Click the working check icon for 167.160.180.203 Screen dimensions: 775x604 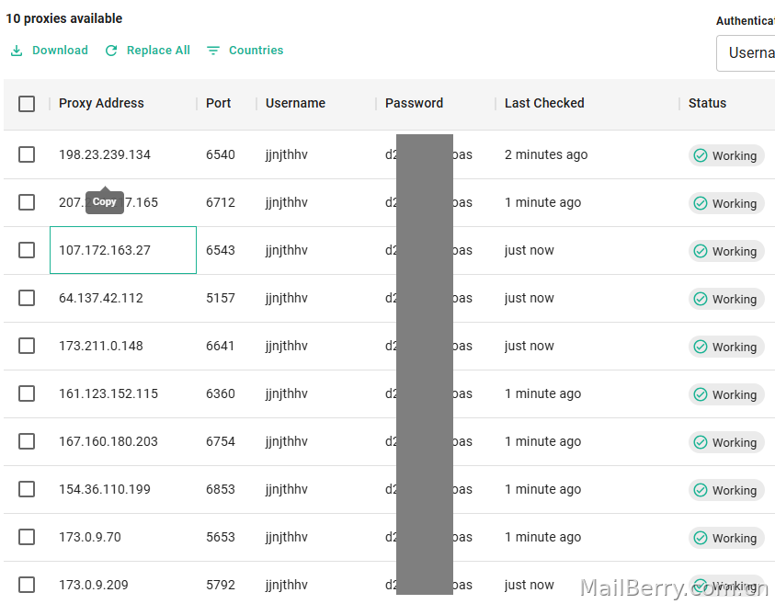[701, 442]
